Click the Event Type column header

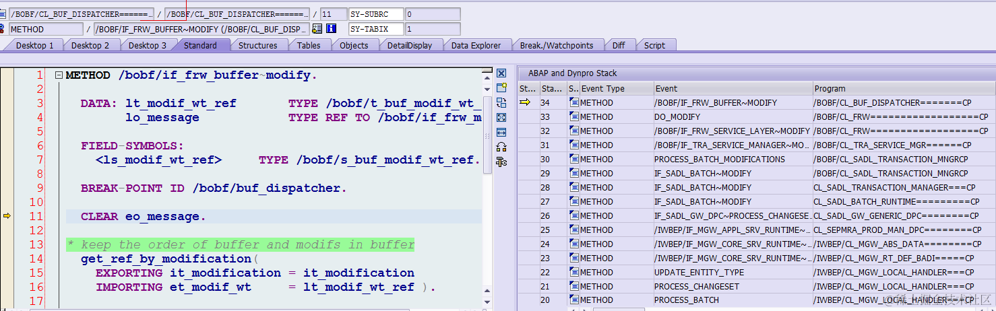pyautogui.click(x=616, y=88)
